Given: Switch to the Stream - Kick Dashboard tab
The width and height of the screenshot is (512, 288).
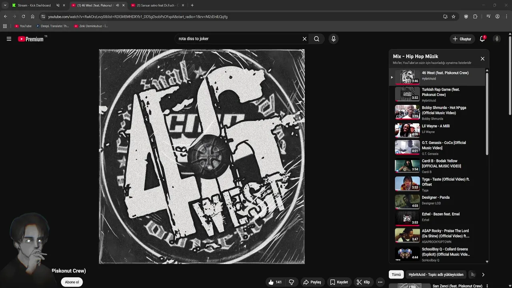Looking at the screenshot, I should click(x=34, y=5).
